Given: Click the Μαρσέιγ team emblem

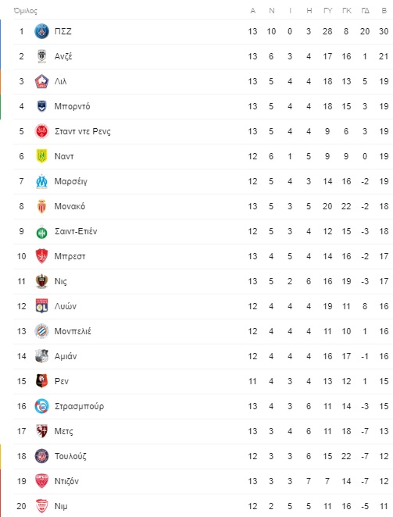Looking at the screenshot, I should (x=41, y=181).
